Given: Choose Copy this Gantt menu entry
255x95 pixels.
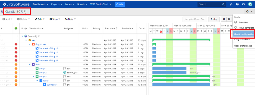Looking at the screenshot, I should (242, 40).
